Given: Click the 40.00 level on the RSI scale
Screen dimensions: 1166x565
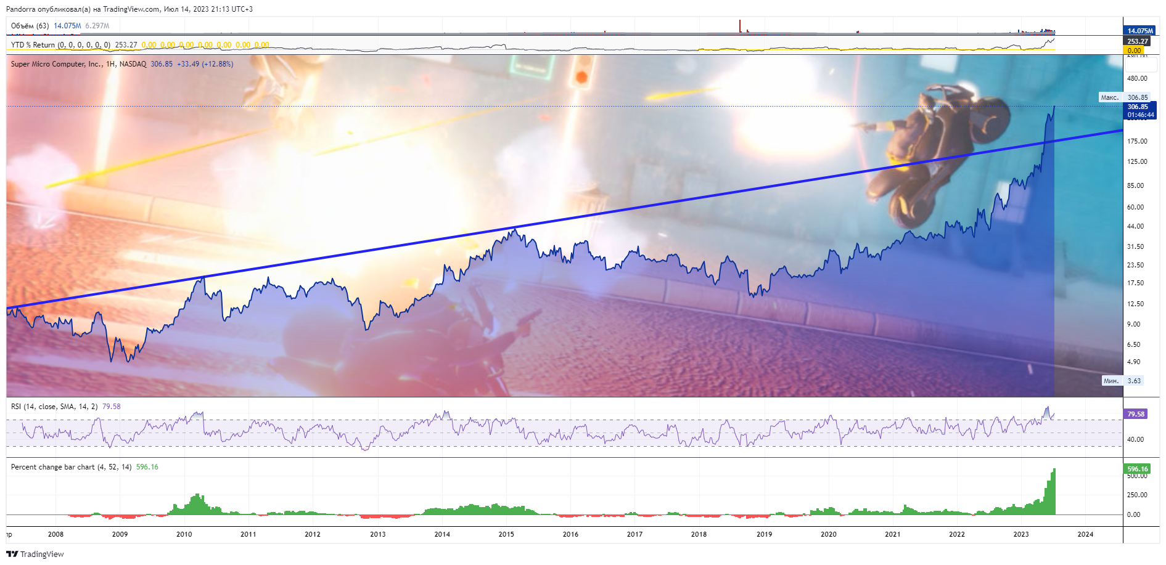Looking at the screenshot, I should pos(1135,439).
